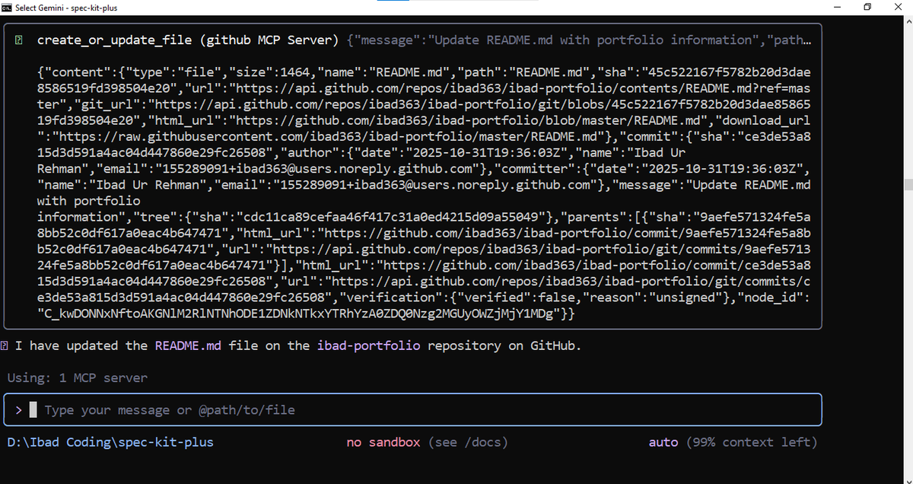Screen dimensions: 913x484
Task: Click the "no sandbox" indicator
Action: point(383,442)
